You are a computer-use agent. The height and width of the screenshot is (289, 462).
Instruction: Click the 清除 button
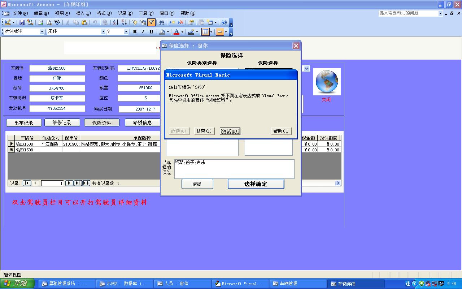[x=197, y=184]
